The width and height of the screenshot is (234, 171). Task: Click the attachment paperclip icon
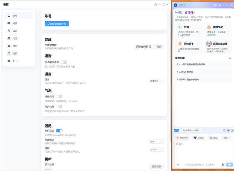point(178,165)
